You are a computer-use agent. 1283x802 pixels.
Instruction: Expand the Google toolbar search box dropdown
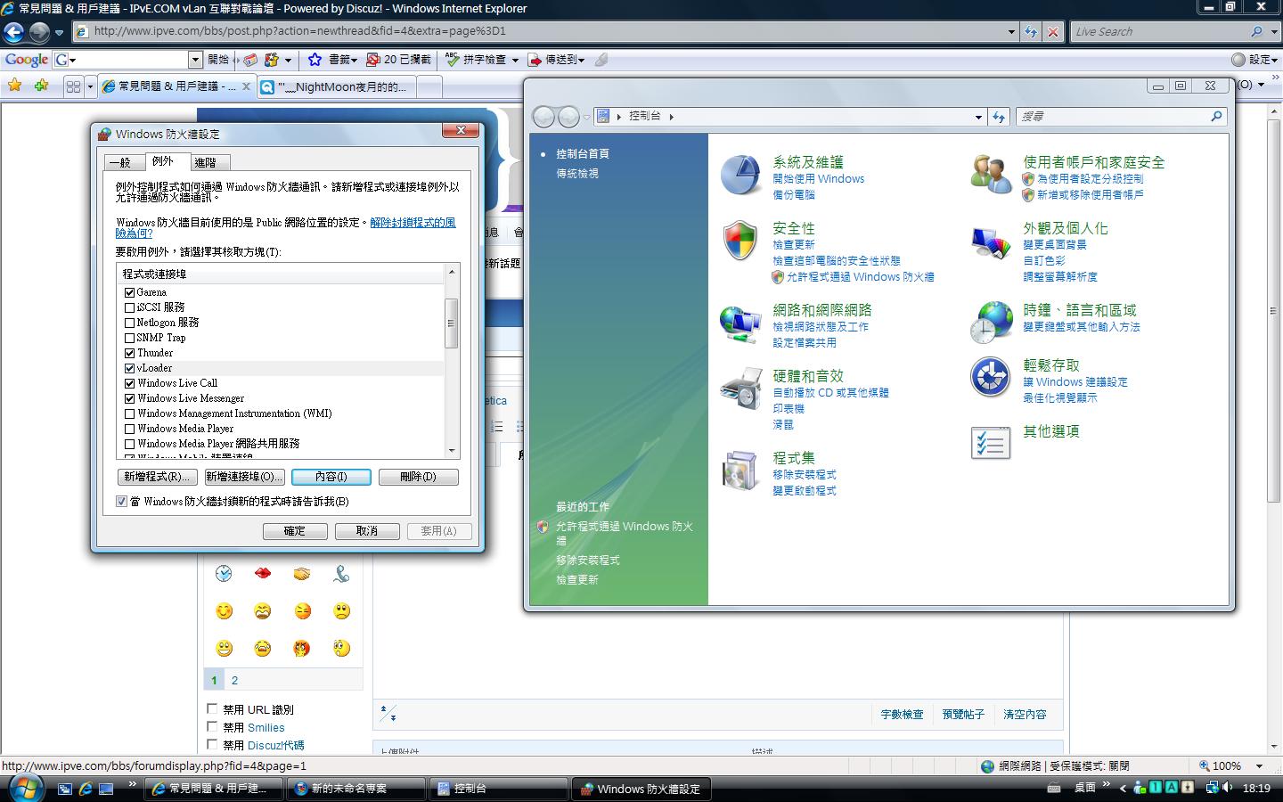tap(195, 60)
